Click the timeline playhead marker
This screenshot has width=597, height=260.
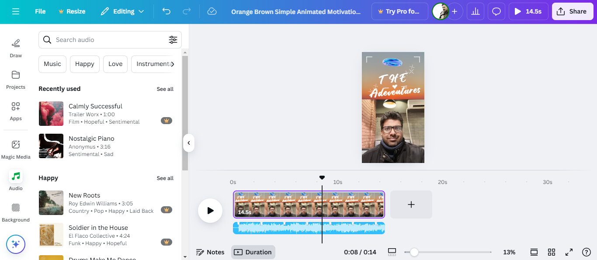322,177
